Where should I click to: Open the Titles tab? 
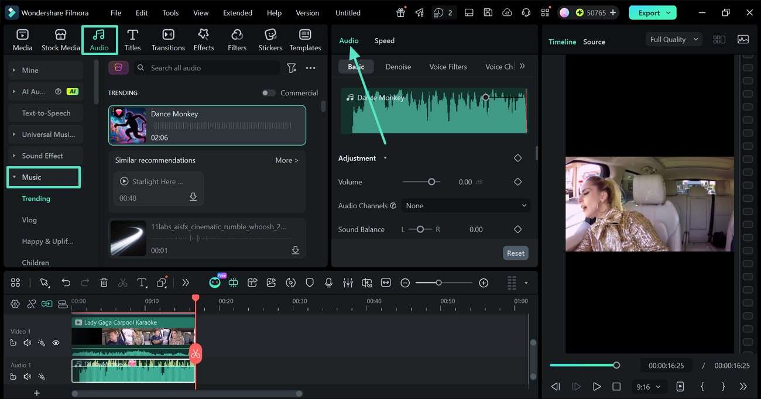point(133,40)
